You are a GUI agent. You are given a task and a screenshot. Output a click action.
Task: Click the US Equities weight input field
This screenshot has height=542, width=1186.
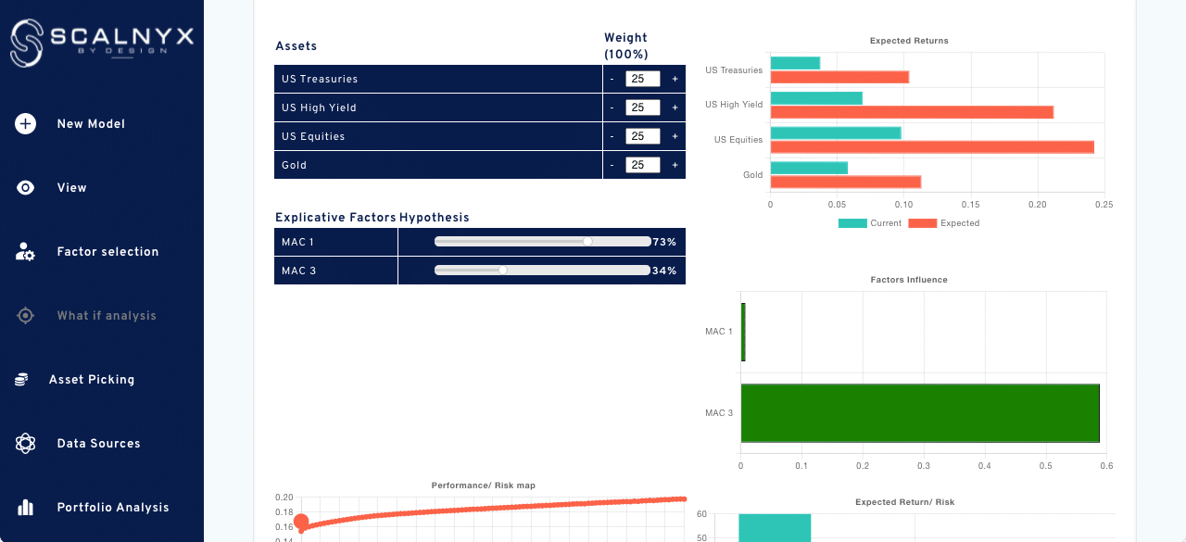pos(641,136)
